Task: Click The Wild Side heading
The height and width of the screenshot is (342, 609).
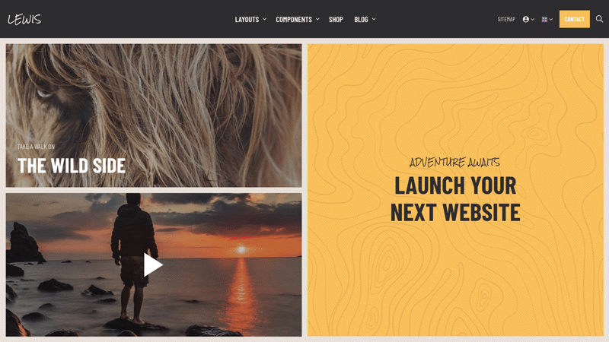Action: (x=72, y=166)
